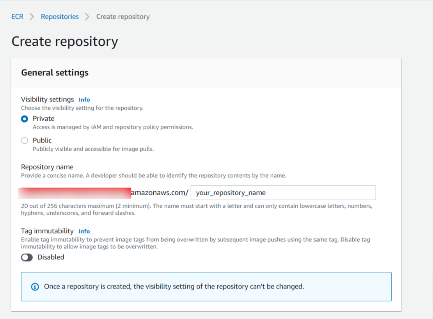Click the Create repository page title
Viewport: 433px width, 319px height.
[65, 41]
